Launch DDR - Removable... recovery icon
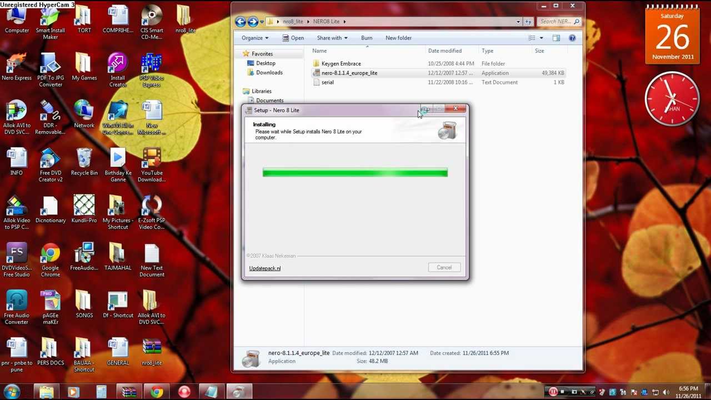Image resolution: width=711 pixels, height=400 pixels. (51, 118)
